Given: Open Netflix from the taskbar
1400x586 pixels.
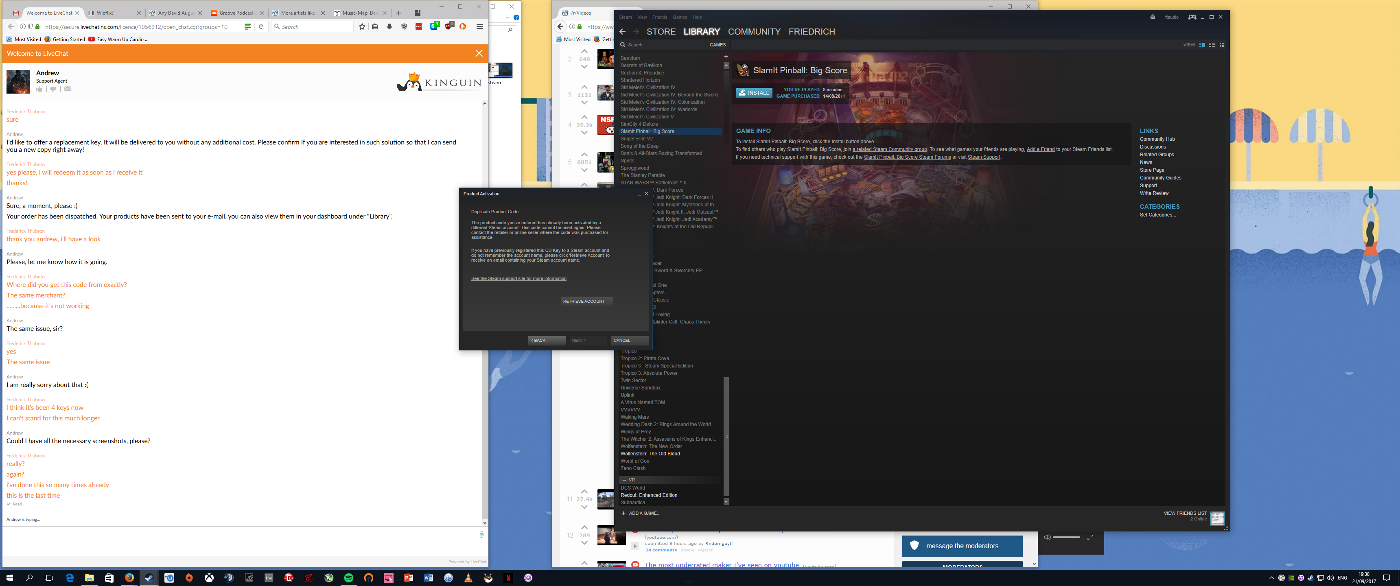Looking at the screenshot, I should 508,578.
